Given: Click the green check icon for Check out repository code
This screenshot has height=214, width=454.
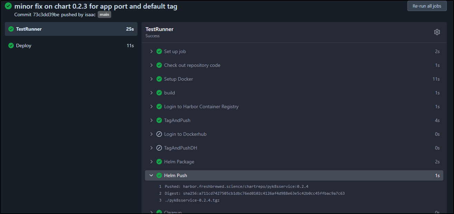Looking at the screenshot, I should [x=159, y=65].
